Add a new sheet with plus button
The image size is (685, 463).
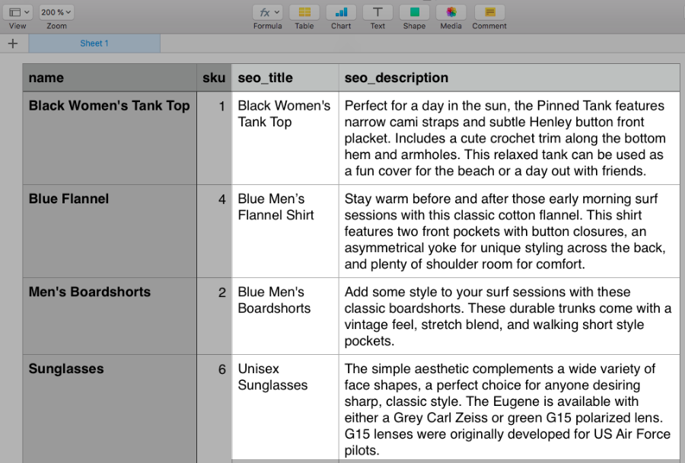pyautogui.click(x=13, y=43)
